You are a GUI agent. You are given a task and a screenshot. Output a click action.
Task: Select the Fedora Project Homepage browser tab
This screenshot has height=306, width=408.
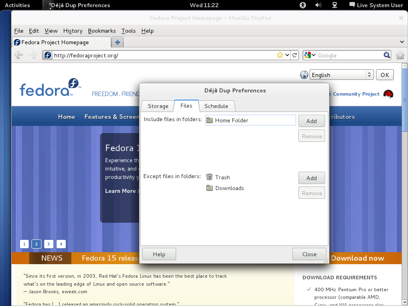tap(61, 42)
